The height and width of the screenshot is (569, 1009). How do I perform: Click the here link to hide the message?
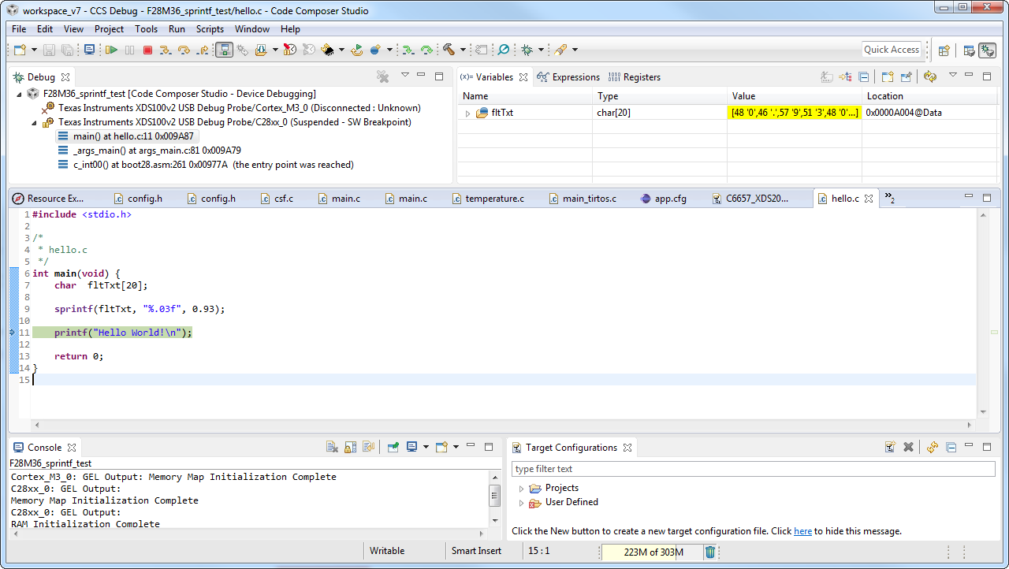point(802,531)
